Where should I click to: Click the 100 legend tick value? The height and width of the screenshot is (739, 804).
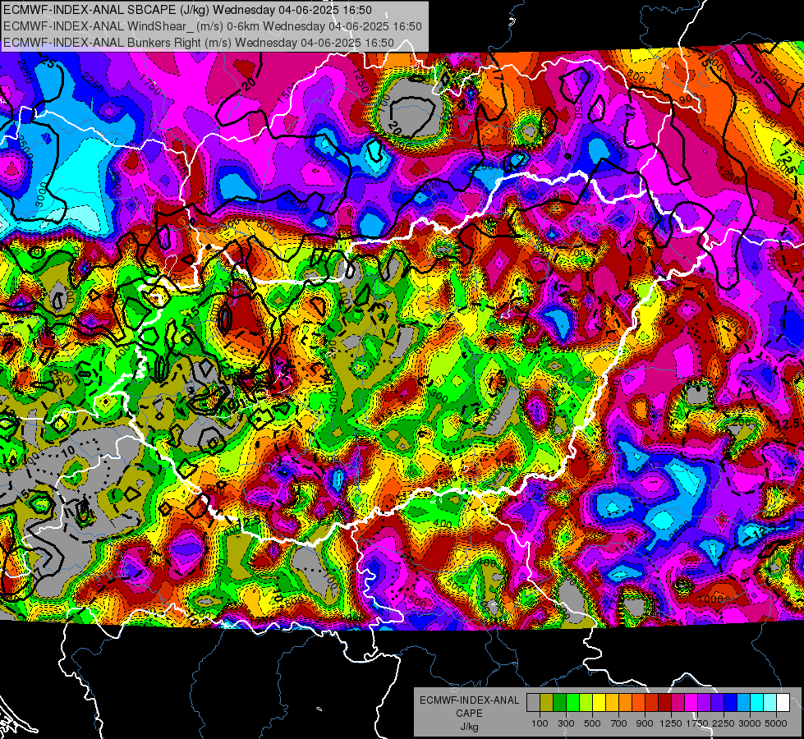tap(540, 723)
